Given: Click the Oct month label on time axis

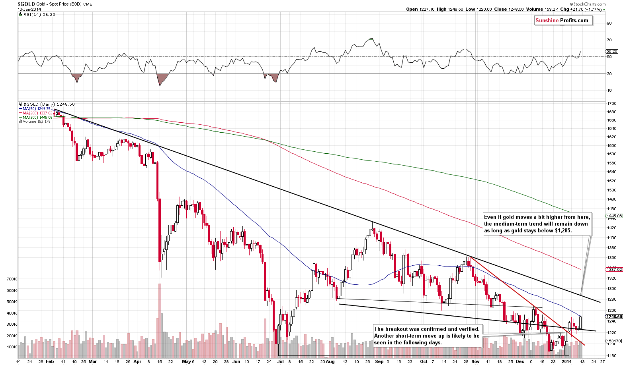Looking at the screenshot, I should click(424, 361).
